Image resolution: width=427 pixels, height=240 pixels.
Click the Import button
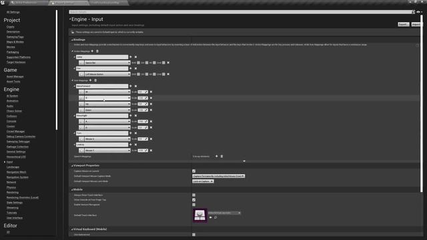click(x=416, y=25)
